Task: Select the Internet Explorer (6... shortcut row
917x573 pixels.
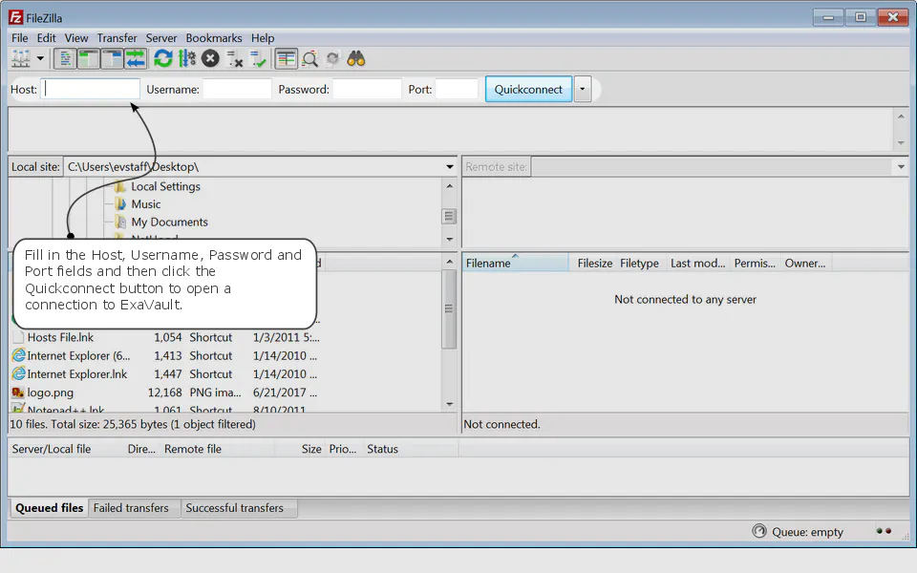Action: coord(165,355)
